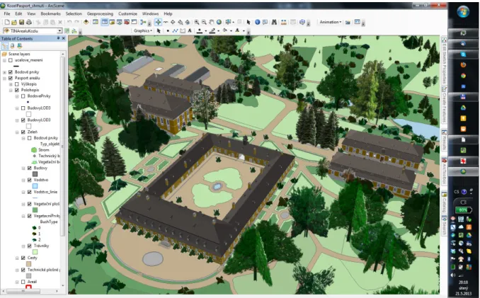The height and width of the screenshot is (298, 480).
Task: Open the Find binoculars tool
Action: pos(274,22)
